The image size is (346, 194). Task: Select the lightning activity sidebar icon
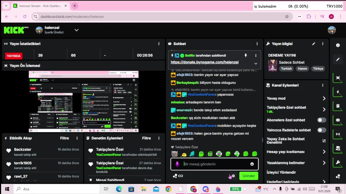pos(338,92)
